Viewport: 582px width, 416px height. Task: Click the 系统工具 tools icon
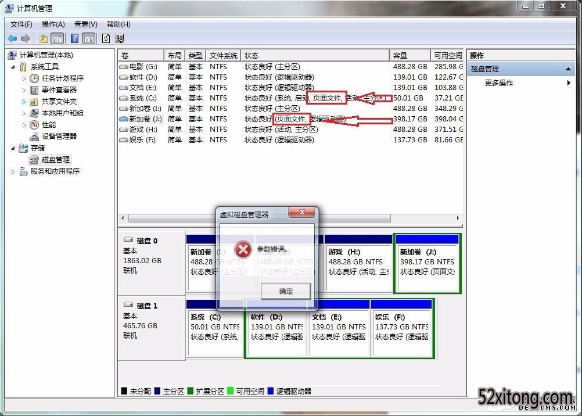(23, 67)
